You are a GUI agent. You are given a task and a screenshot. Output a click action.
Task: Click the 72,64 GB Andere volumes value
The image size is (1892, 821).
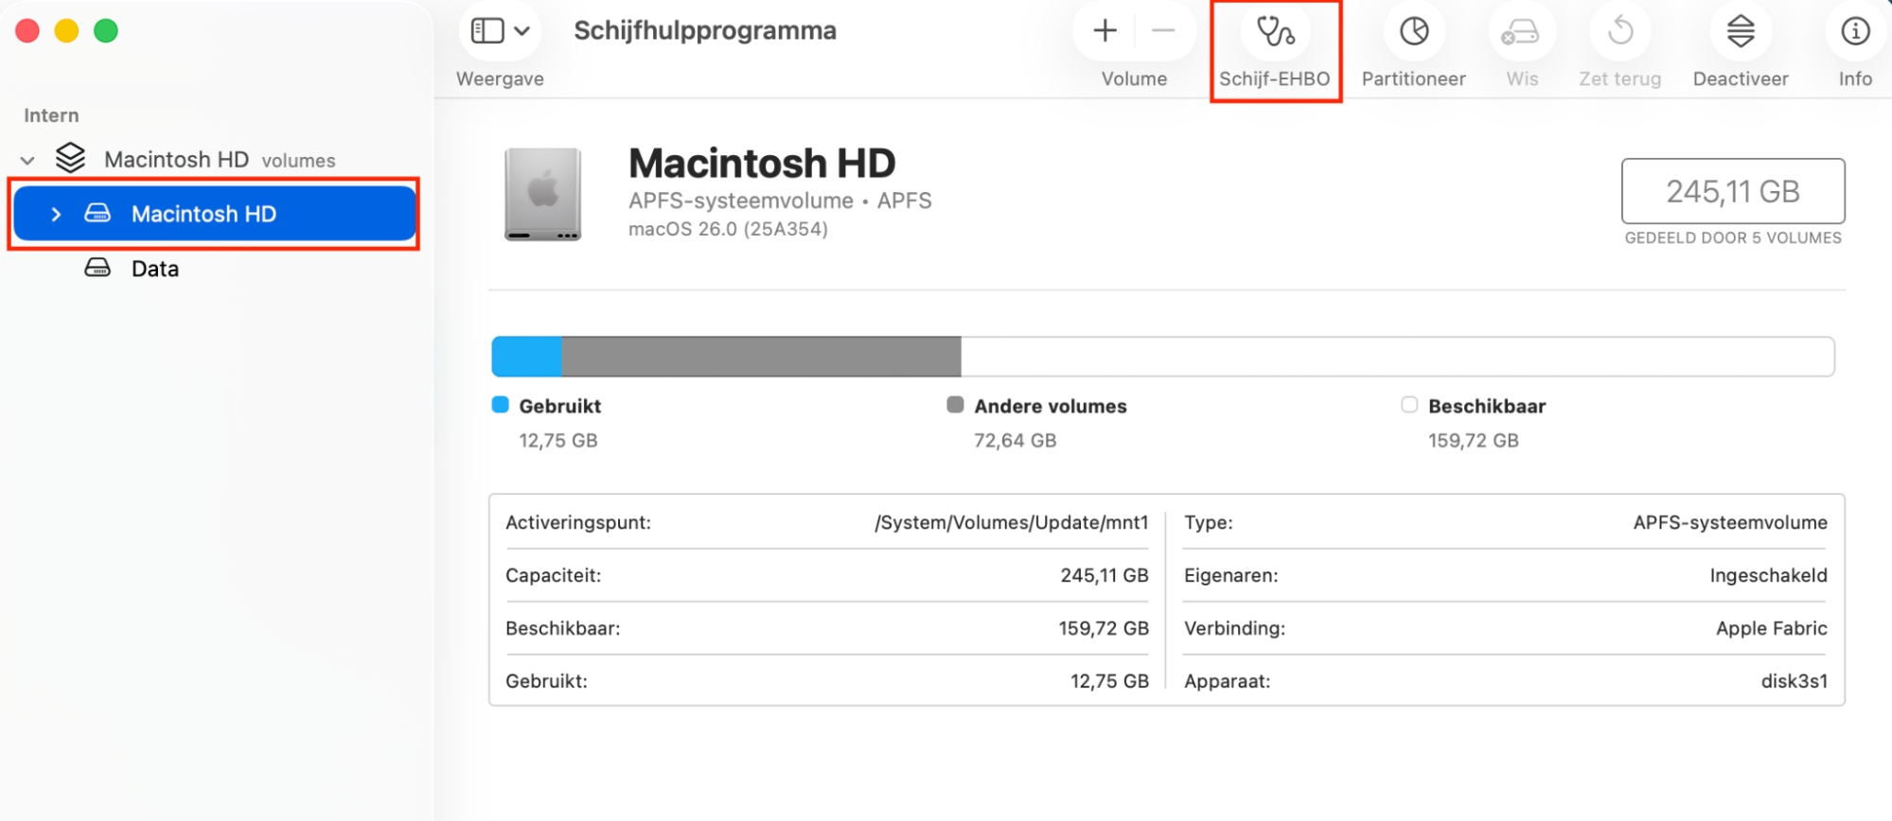coord(1015,440)
